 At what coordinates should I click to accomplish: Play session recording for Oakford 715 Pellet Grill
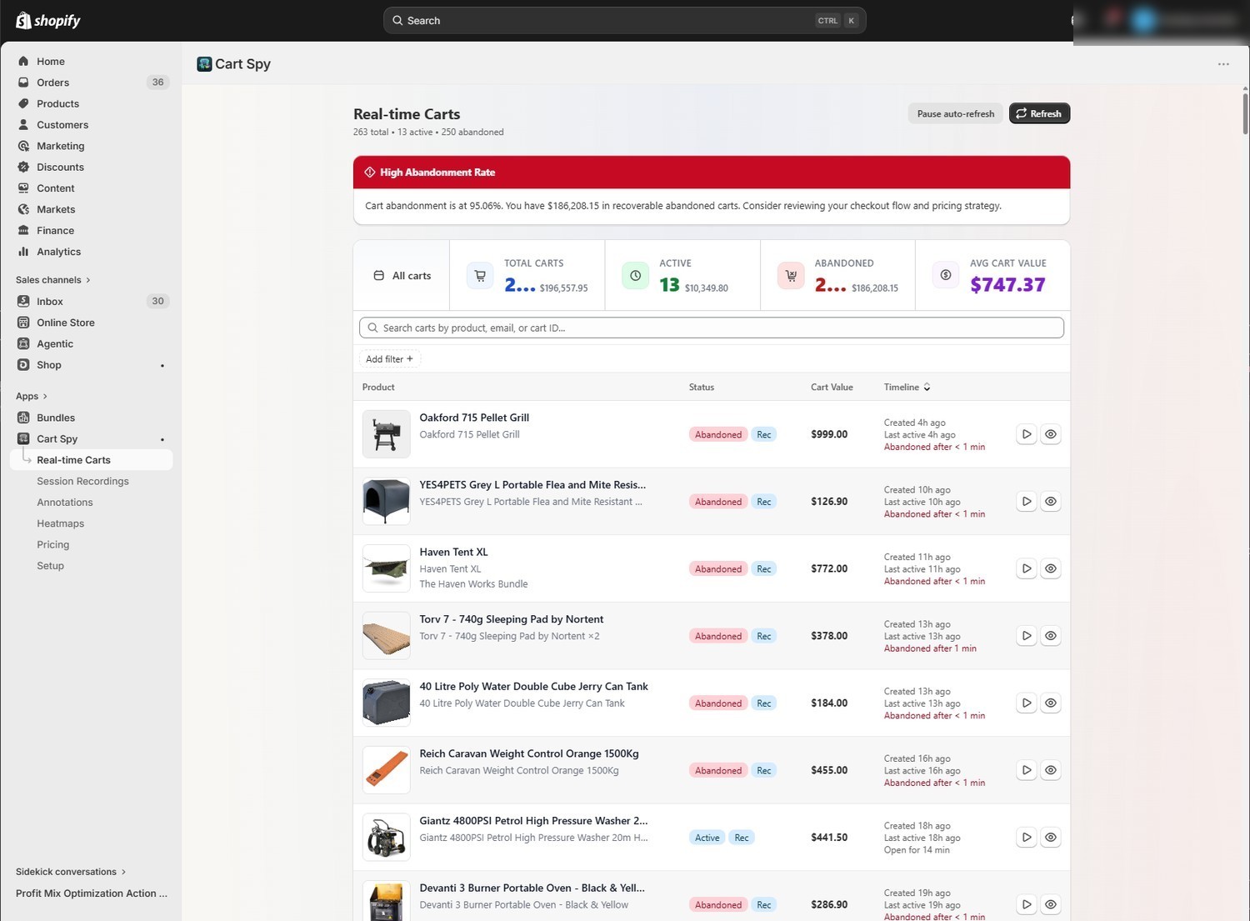(1027, 434)
